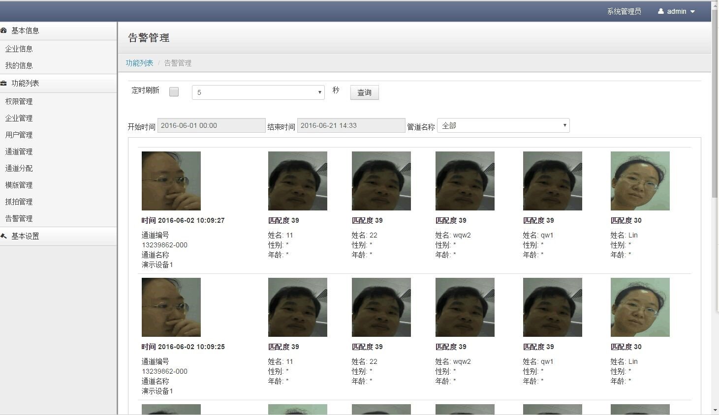
Task: Click first-row match photo for wqw2
Action: [x=465, y=181]
